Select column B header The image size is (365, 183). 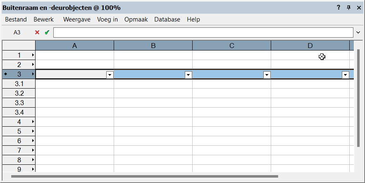(153, 46)
